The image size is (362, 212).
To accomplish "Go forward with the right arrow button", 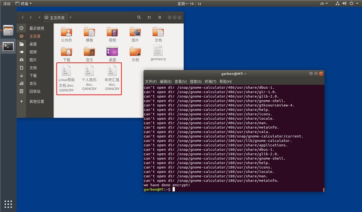I will 31,17.
